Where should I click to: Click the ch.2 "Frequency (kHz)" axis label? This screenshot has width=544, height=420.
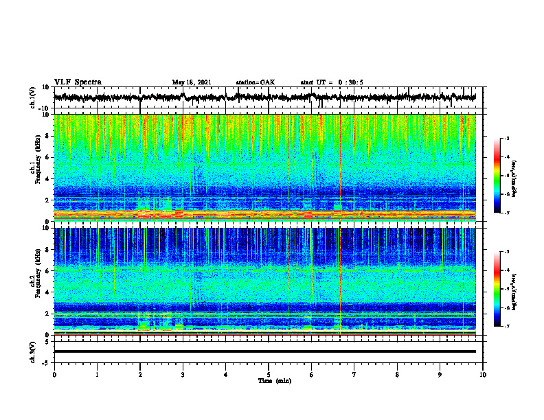click(x=38, y=273)
